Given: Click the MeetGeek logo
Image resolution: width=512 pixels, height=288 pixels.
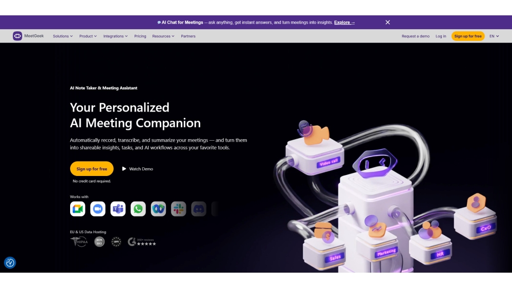Looking at the screenshot, I should click(x=28, y=36).
